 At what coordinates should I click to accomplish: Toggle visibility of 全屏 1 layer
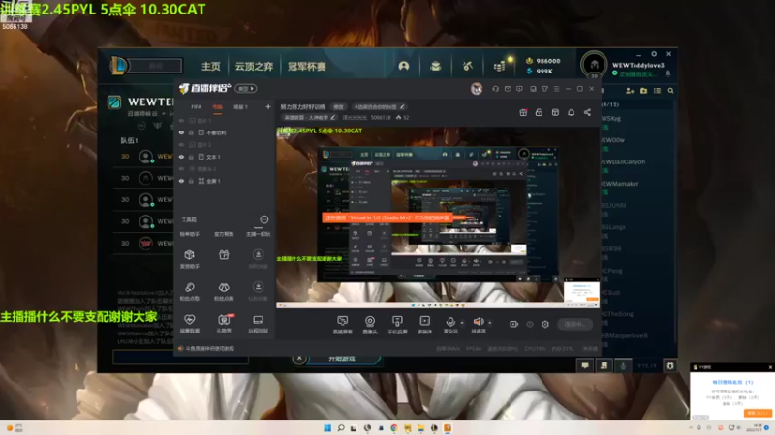(181, 181)
